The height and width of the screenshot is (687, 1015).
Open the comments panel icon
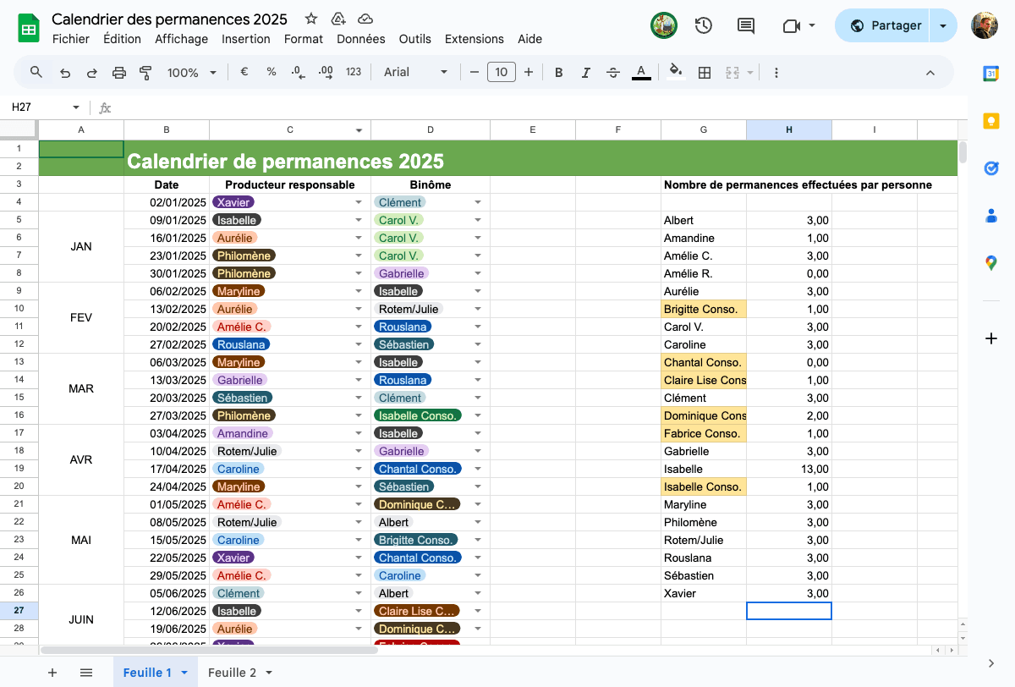coord(746,25)
